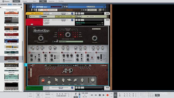174x98 pixels.
Task: Select RV7000 MkII Reverb thumbnail in list
Action: [11, 41]
